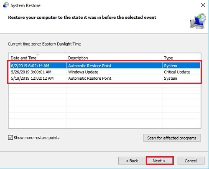Click the Windows Update description cell

point(83,72)
